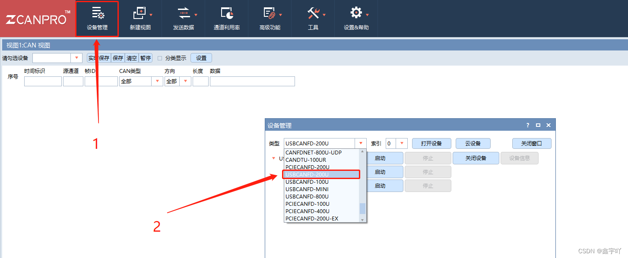Open the 类型 device dropdown arrow
Image resolution: width=628 pixels, height=258 pixels.
coord(361,143)
